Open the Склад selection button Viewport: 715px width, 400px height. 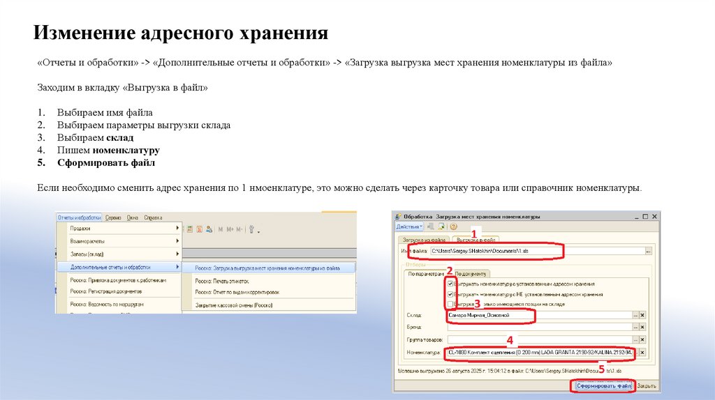coord(635,315)
